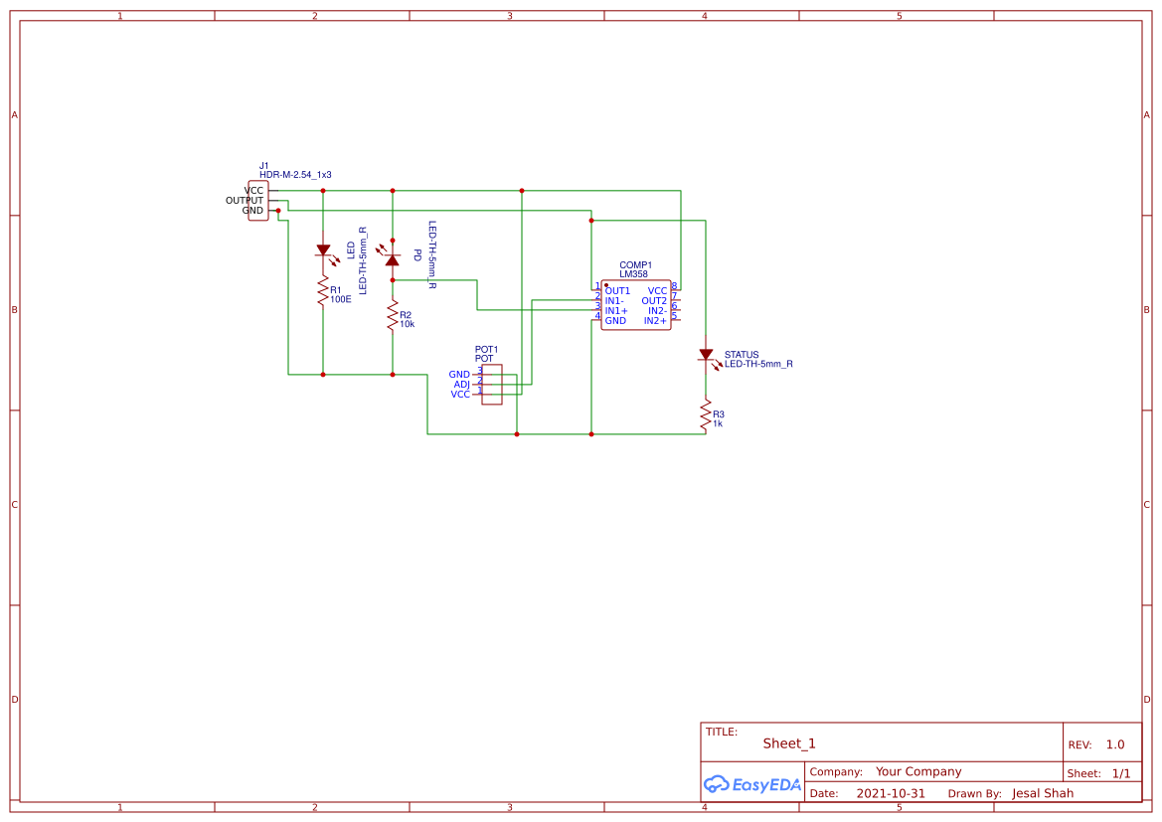Viewport: 1162px width, 822px height.
Task: Select the R2 10k resistor symbol
Action: coord(392,316)
